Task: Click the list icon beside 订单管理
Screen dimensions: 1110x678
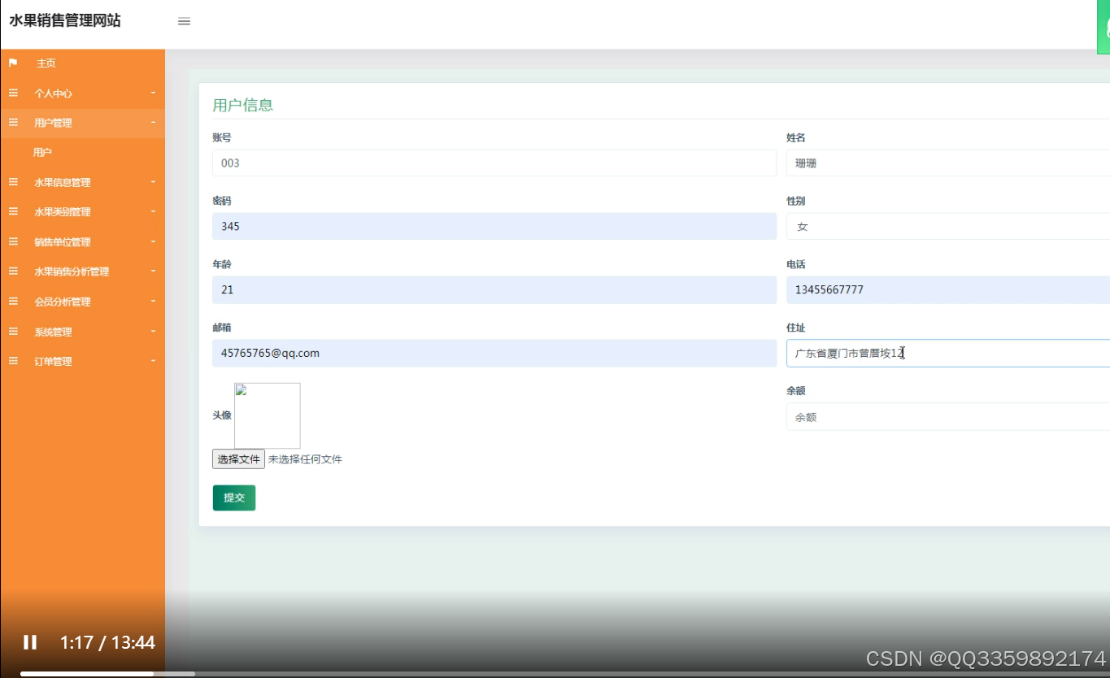Action: click(13, 361)
